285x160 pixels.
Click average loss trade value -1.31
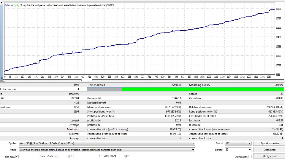[x=280, y=125]
